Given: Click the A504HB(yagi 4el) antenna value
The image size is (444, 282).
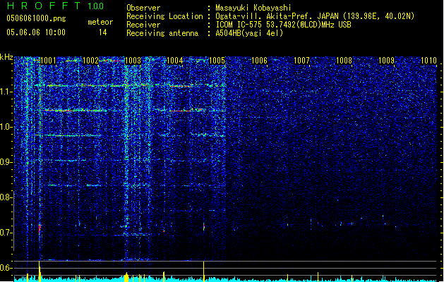Looking at the screenshot, I should tap(249, 33).
